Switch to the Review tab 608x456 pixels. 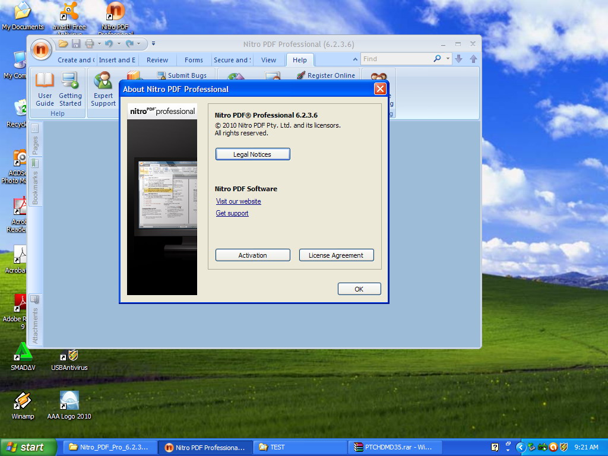[157, 60]
